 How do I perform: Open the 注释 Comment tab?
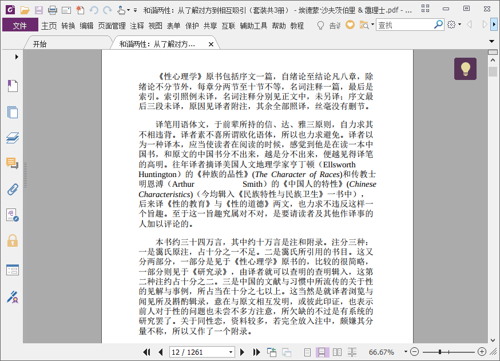pyautogui.click(x=137, y=26)
